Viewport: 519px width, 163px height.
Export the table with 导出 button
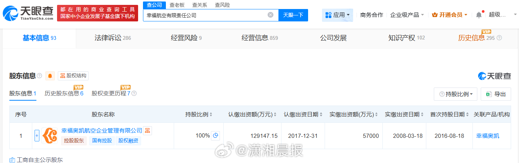point(496,94)
